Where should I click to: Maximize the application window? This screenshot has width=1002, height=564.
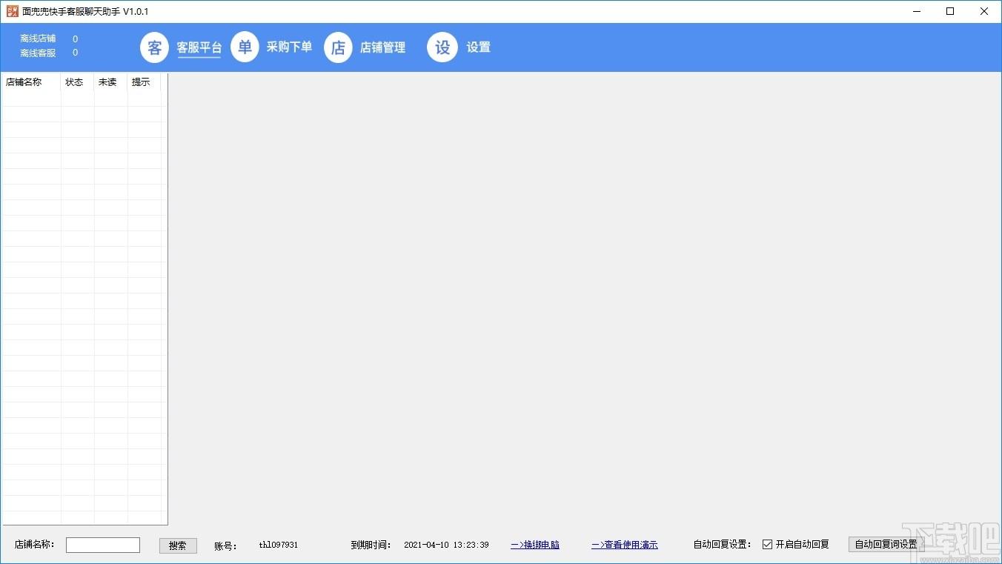point(950,11)
